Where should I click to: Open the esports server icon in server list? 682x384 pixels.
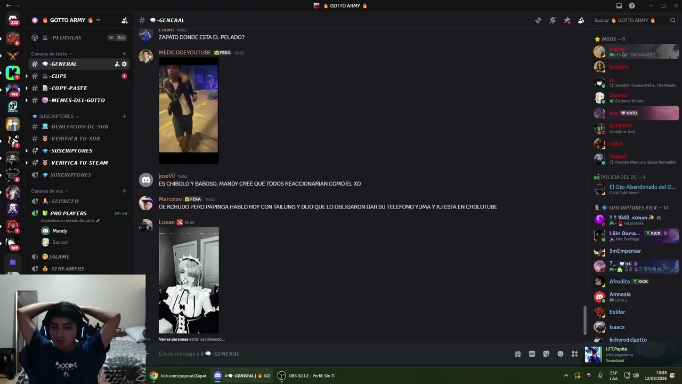pos(13,107)
